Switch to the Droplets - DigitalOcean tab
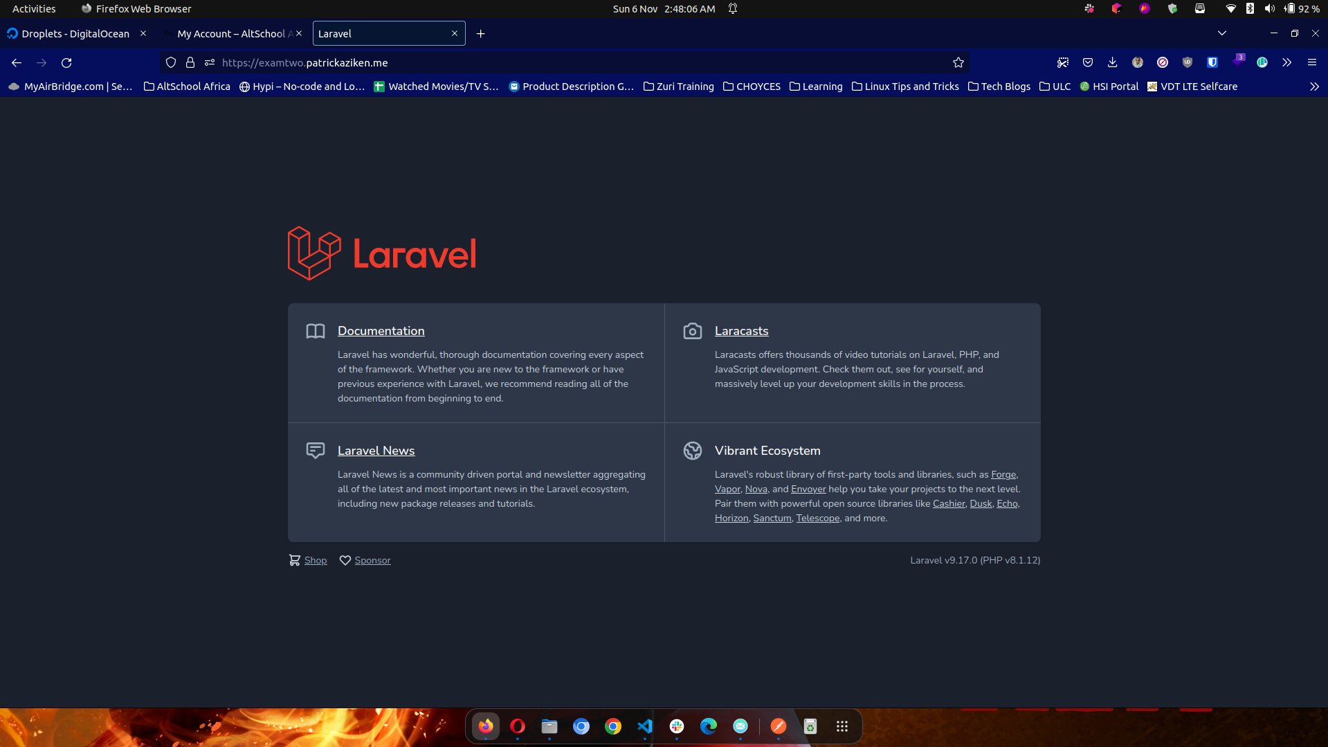Screen dimensions: 1328x747 pos(75,33)
